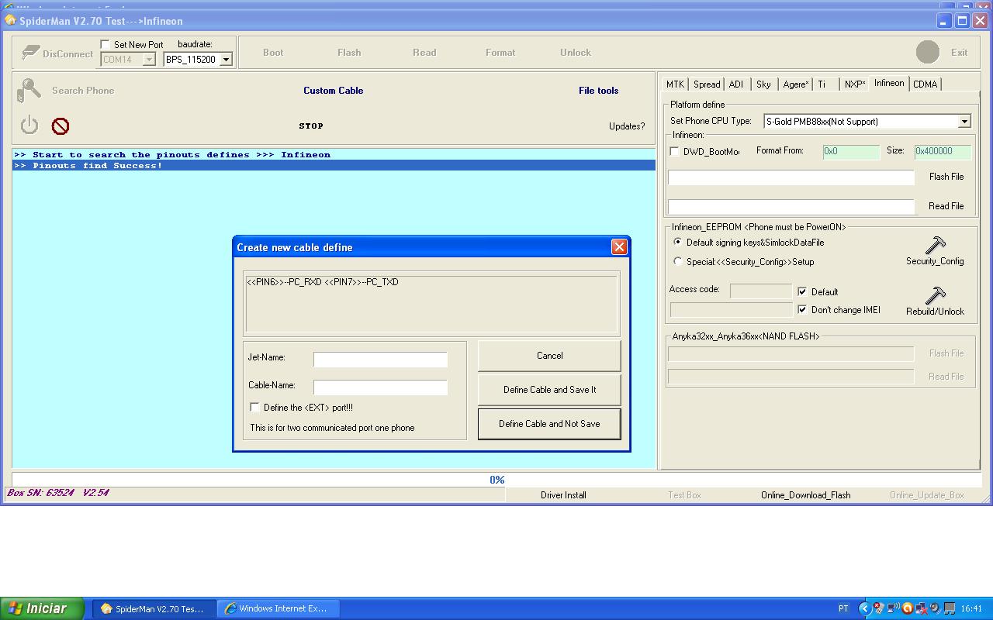Switch to the ADI tab
Screen dimensions: 993x620
point(736,84)
